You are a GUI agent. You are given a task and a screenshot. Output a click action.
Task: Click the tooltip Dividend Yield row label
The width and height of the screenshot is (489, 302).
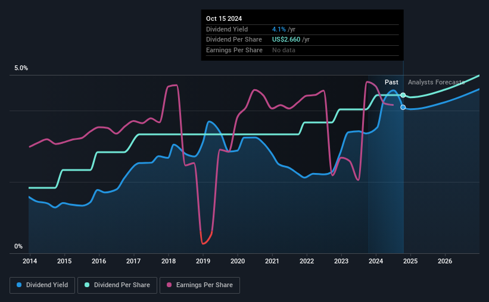[227, 29]
